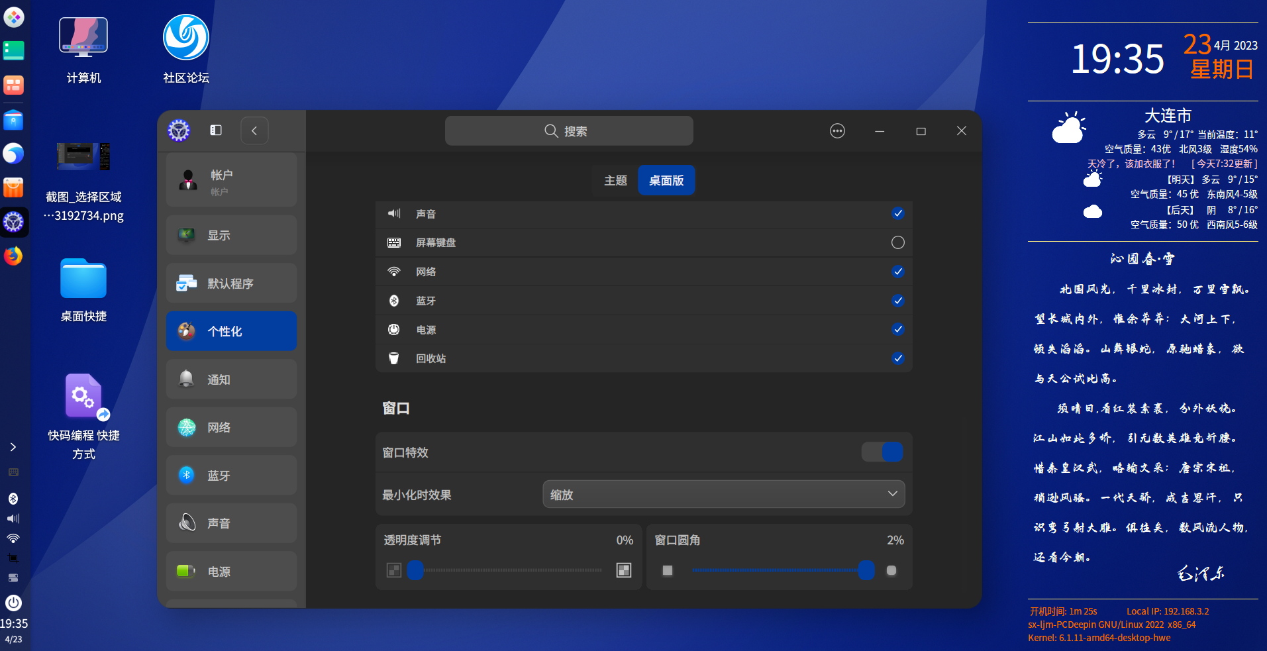Turn off the 窗口特效 switch

(882, 452)
